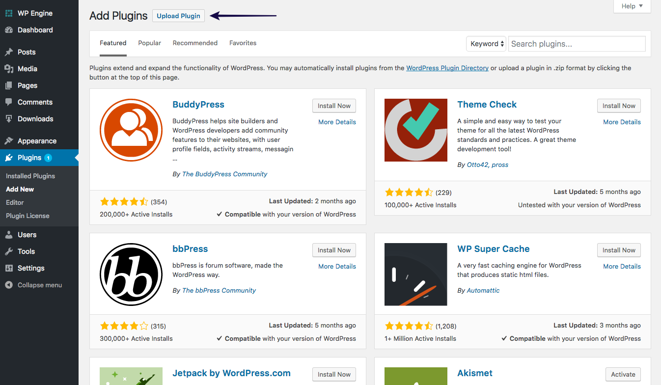Click '200,000+ Active Installs' text
The height and width of the screenshot is (385, 661).
[136, 214]
